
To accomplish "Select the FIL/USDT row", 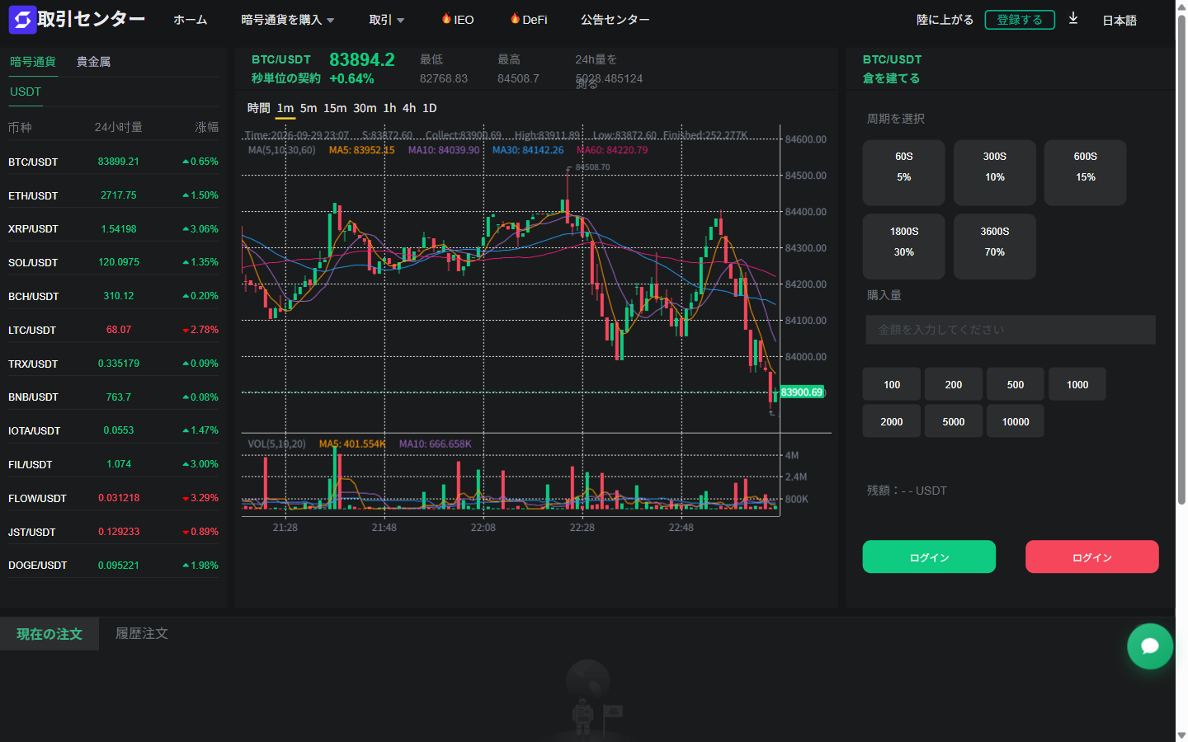I will point(113,464).
